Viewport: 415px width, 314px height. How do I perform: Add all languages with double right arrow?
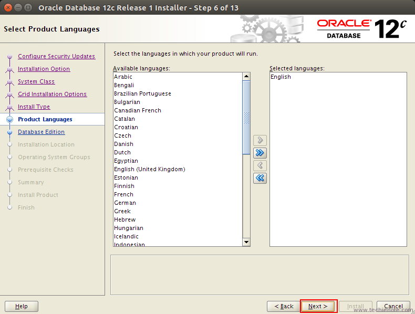pyautogui.click(x=260, y=153)
